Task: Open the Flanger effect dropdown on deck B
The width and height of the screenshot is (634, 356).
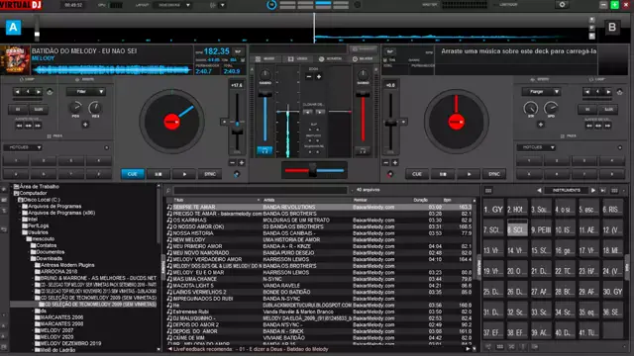Action: click(541, 92)
